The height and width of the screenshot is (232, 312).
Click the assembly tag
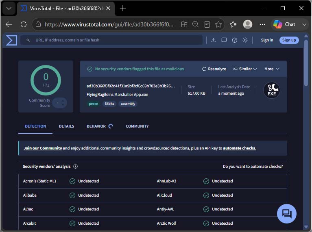[x=128, y=104]
